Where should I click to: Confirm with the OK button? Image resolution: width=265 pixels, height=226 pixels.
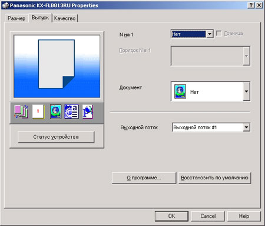171,216
